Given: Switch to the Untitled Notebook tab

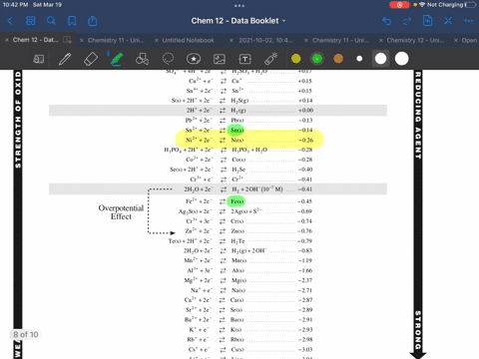Looking at the screenshot, I should [x=188, y=40].
